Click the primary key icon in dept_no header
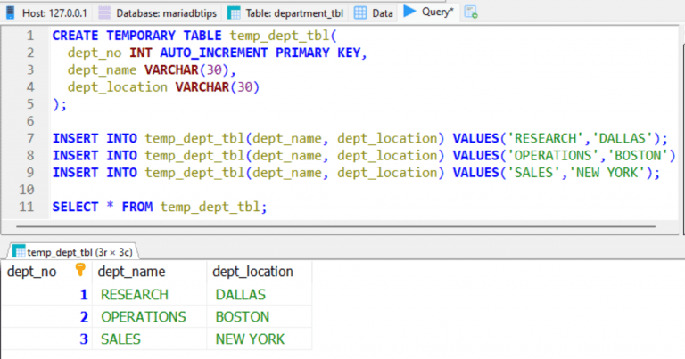The width and height of the screenshot is (685, 359). pos(80,270)
